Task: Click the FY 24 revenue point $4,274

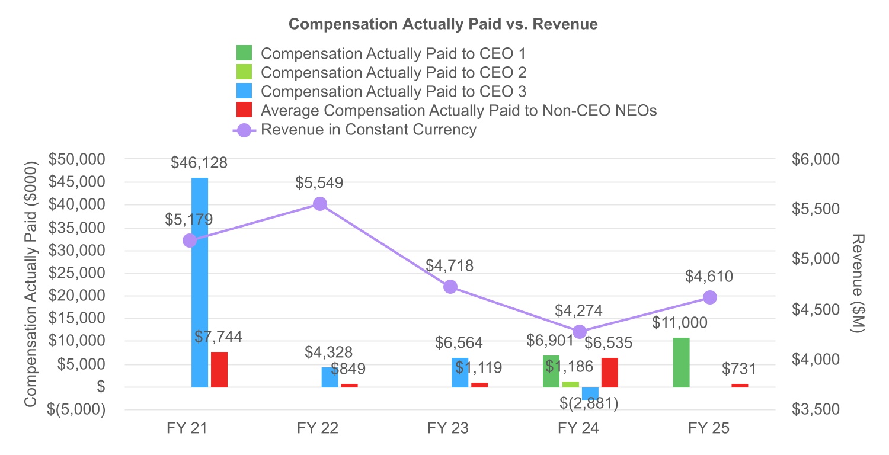Action: coord(580,331)
